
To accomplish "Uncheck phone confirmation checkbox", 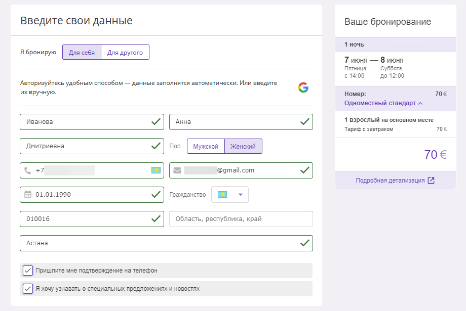I will [28, 271].
